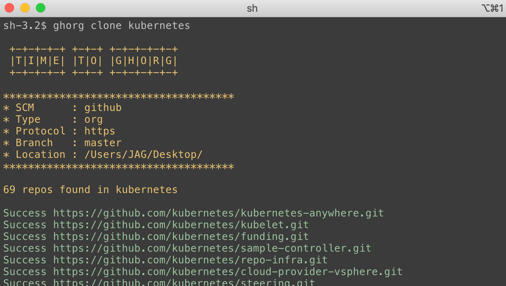The width and height of the screenshot is (506, 286).
Task: Click the green zoom button
Action: pyautogui.click(x=41, y=7)
